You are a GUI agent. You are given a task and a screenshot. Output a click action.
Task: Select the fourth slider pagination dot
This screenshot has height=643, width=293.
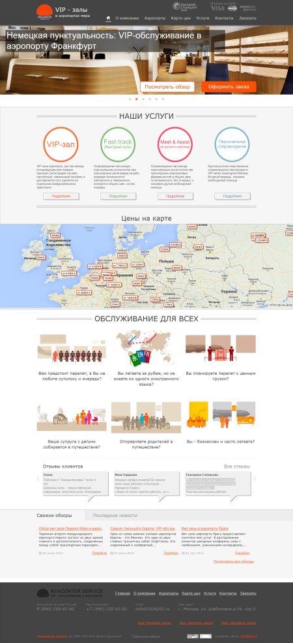tap(150, 99)
